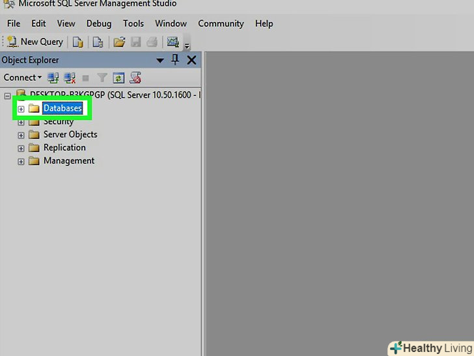Screen dimensions: 474x356
Task: Open the Edit menu
Action: coord(38,23)
